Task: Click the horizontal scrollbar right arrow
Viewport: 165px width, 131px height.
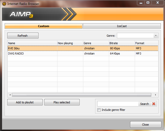Action: tap(155, 95)
